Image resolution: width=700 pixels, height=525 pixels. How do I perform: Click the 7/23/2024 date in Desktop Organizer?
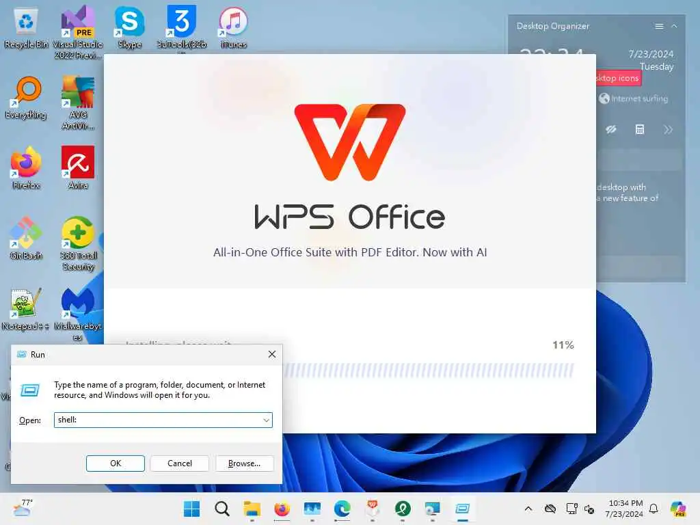(651, 54)
